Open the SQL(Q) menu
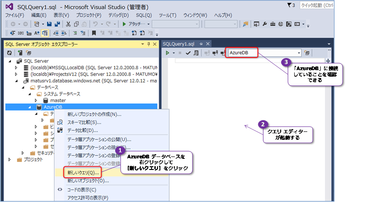Viewport: 373px width, 202px height. click(x=144, y=15)
